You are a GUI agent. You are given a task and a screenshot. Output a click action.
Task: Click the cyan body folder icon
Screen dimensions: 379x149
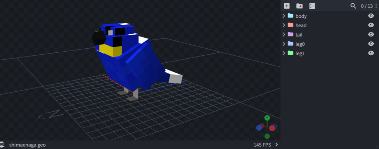[291, 16]
